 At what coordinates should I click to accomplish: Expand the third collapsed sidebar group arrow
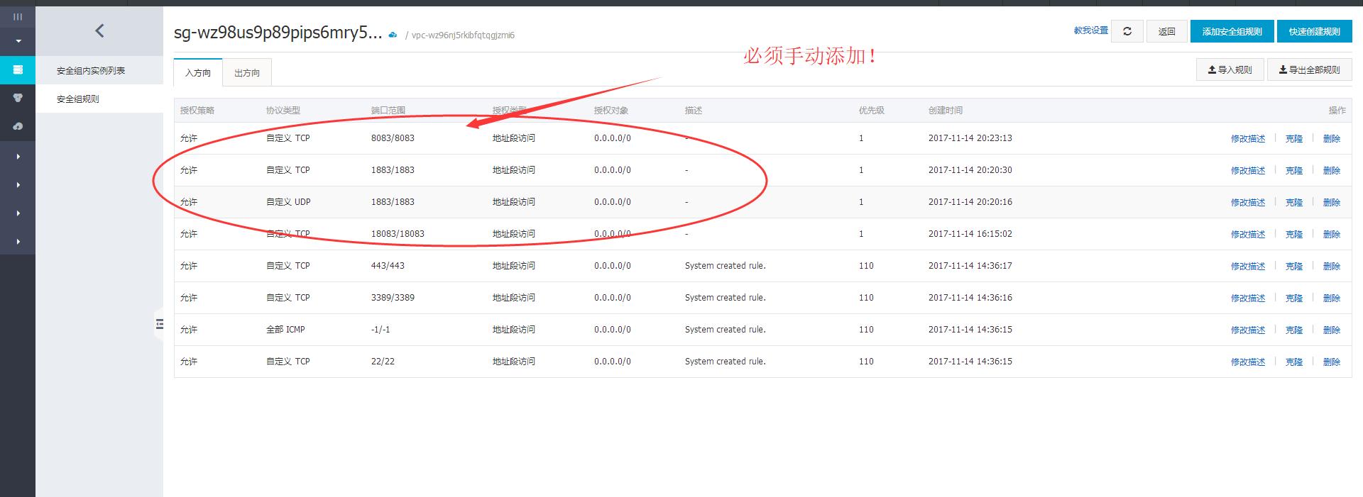pos(18,213)
